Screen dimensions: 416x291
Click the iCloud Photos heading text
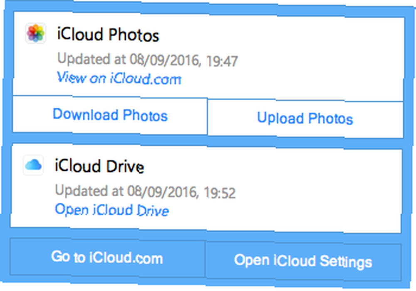[108, 35]
